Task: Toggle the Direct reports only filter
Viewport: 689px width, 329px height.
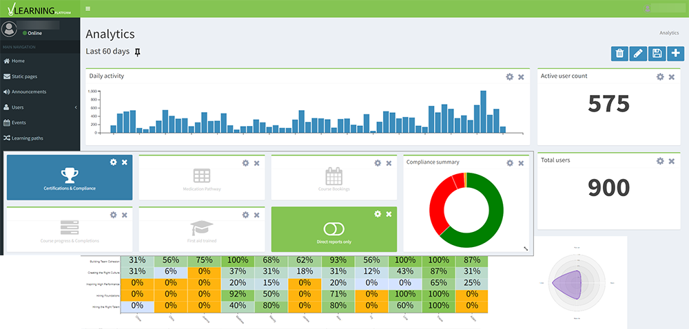Action: [x=334, y=229]
